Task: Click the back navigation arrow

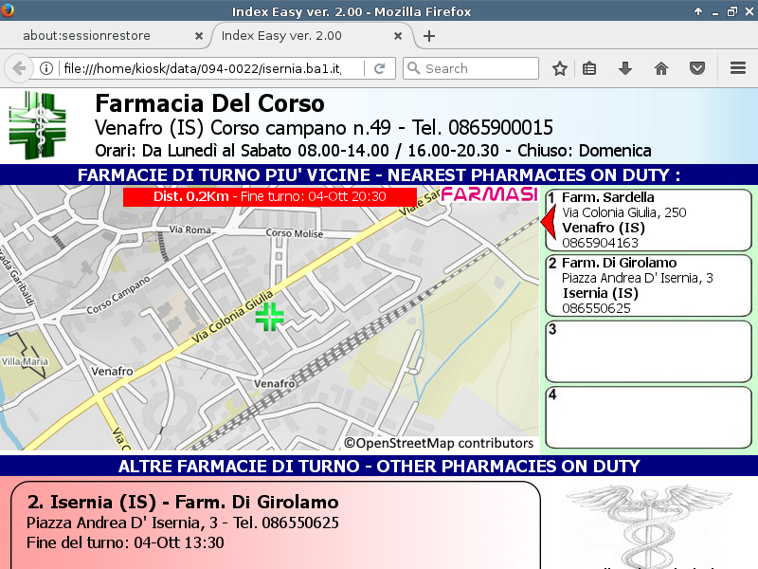Action: 18,68
